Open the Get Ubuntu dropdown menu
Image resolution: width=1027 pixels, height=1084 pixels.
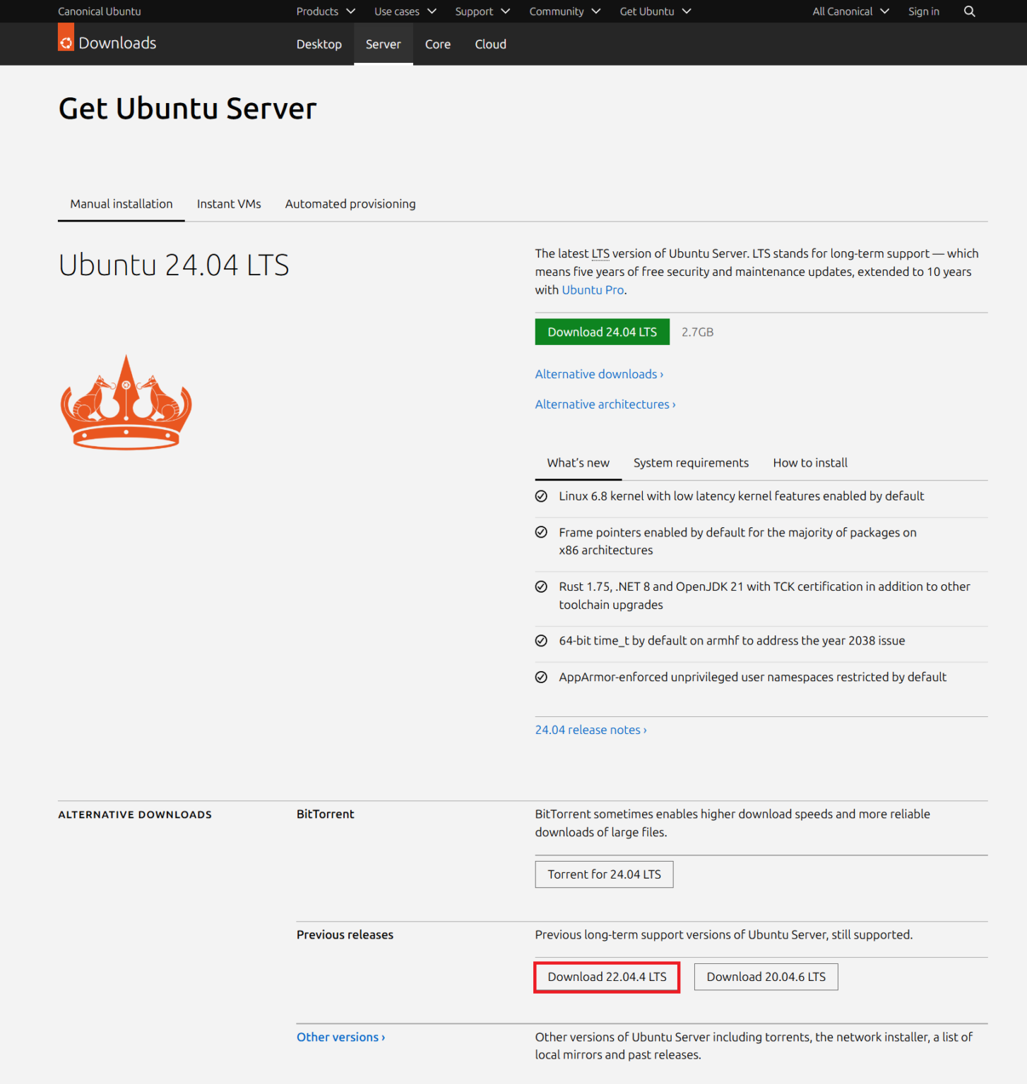[x=654, y=11]
